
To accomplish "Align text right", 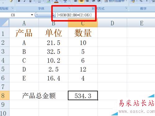I will (x=87, y=1).
